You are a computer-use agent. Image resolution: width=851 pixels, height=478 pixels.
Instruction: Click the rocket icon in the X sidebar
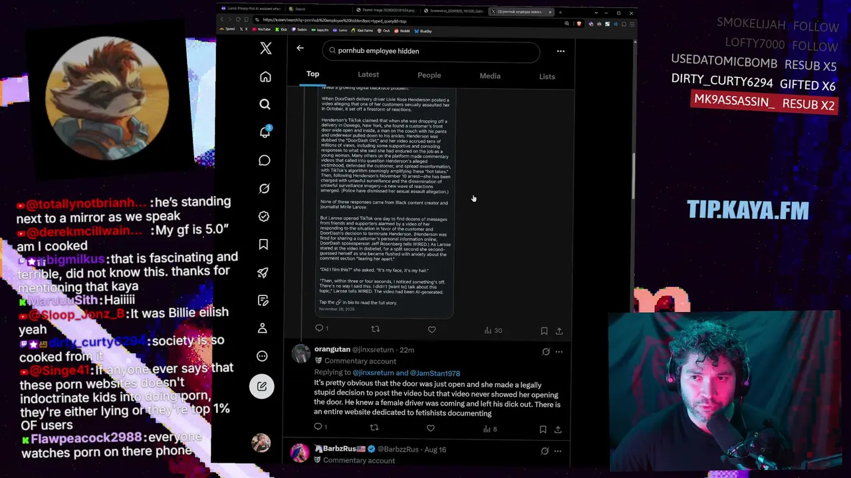[x=263, y=272]
